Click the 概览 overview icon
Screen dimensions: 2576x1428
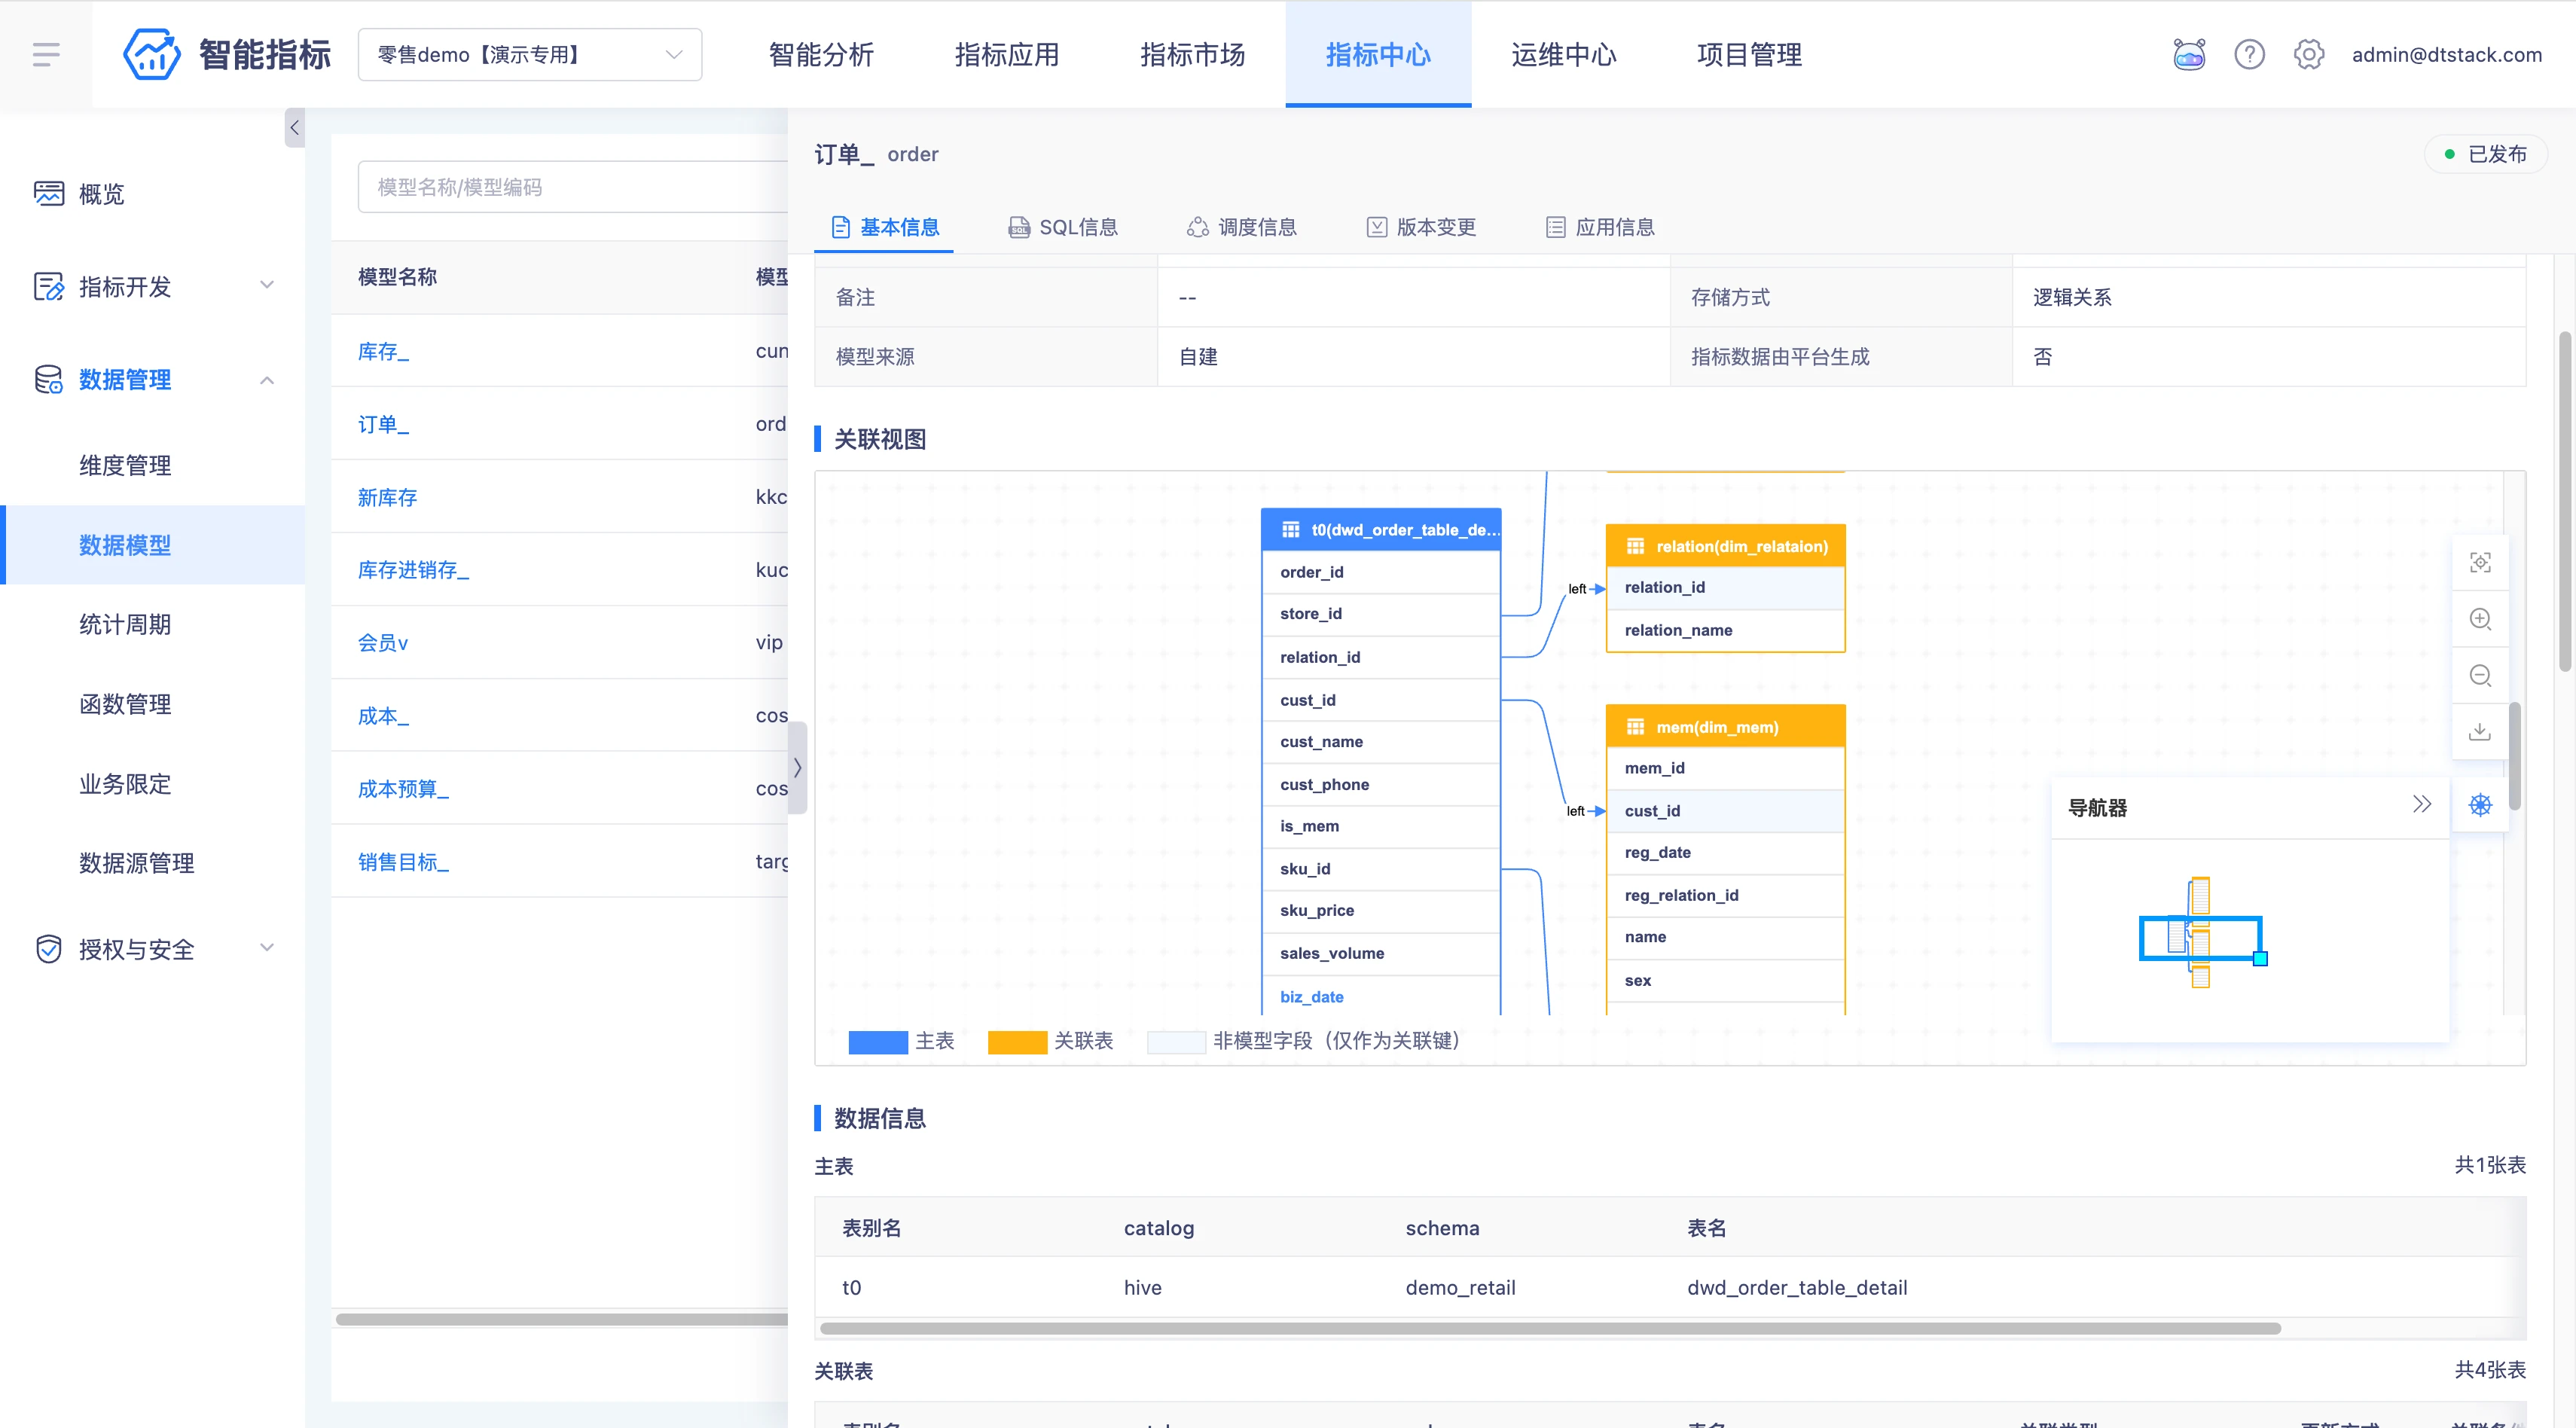[48, 193]
